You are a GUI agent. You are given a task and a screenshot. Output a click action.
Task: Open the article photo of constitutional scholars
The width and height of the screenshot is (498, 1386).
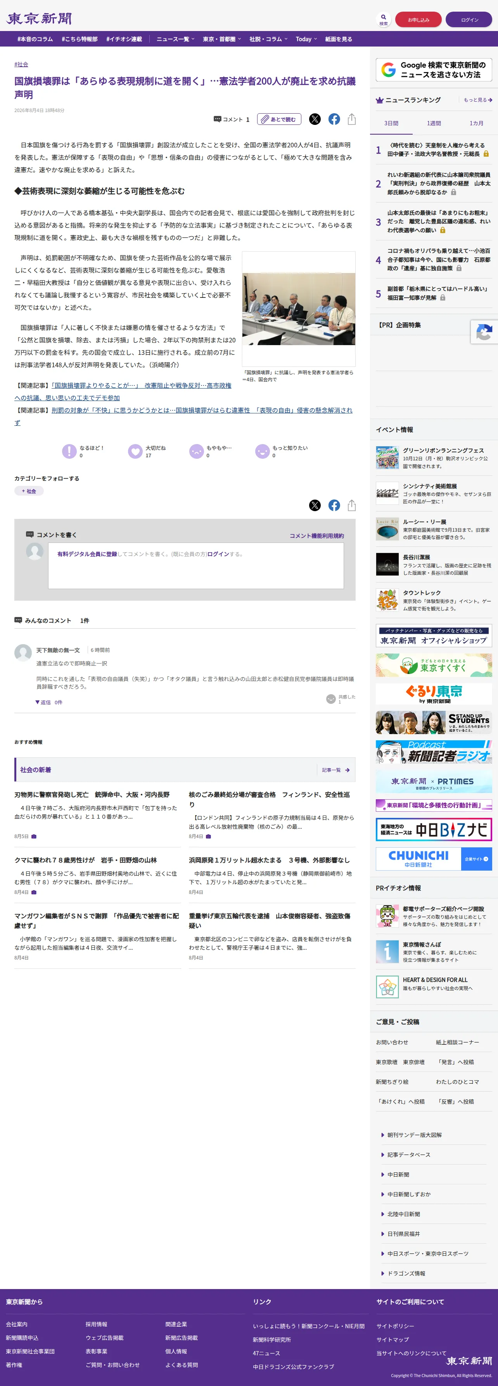[x=299, y=309]
